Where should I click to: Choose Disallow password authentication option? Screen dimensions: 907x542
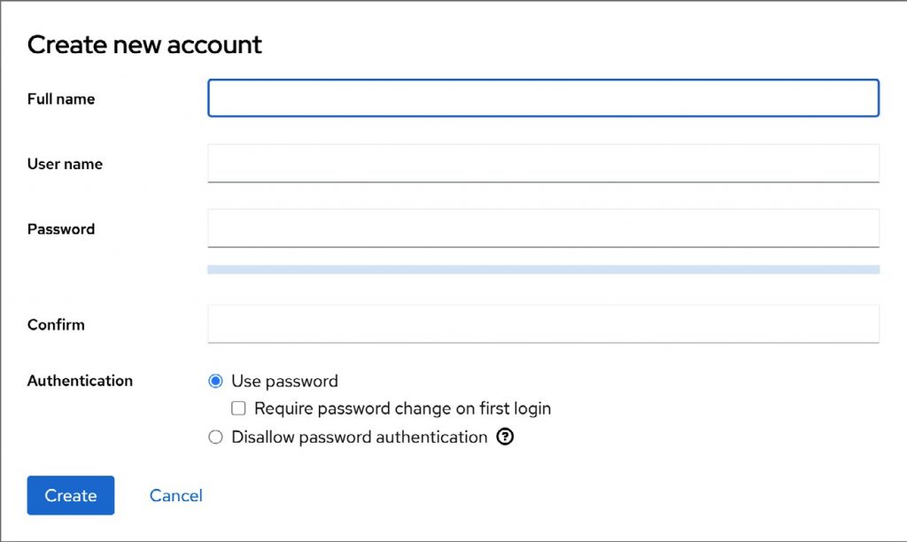[215, 437]
